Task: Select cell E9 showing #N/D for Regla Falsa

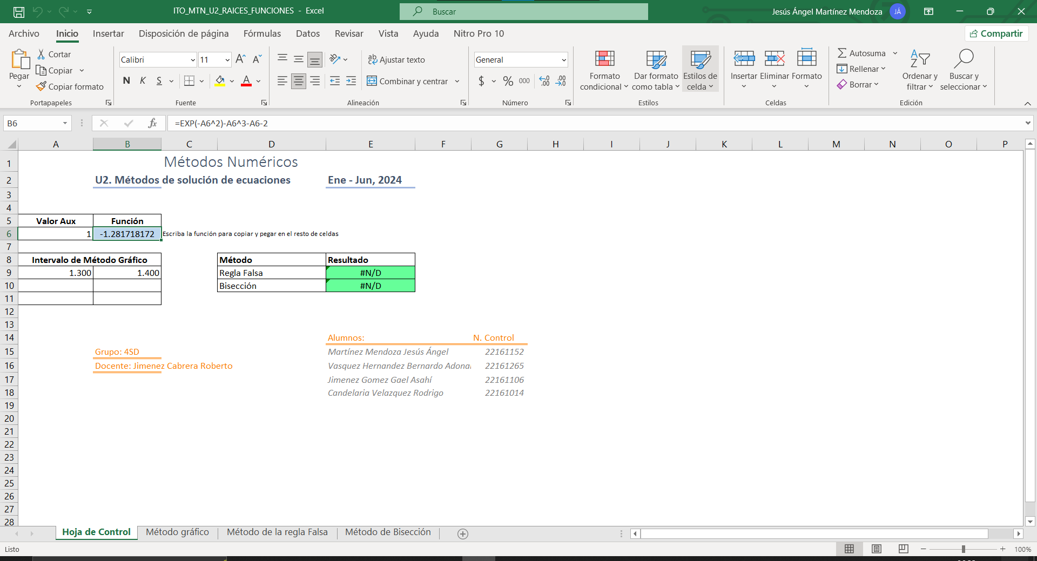Action: (371, 273)
